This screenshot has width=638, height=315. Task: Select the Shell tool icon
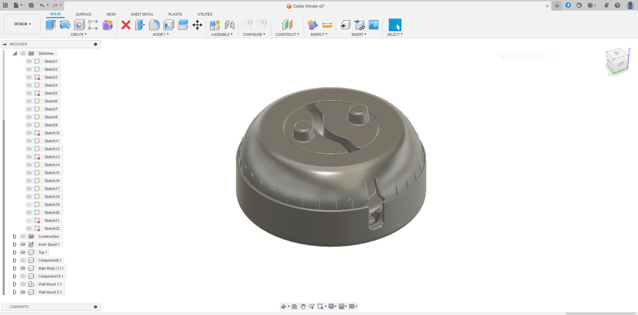pyautogui.click(x=168, y=25)
